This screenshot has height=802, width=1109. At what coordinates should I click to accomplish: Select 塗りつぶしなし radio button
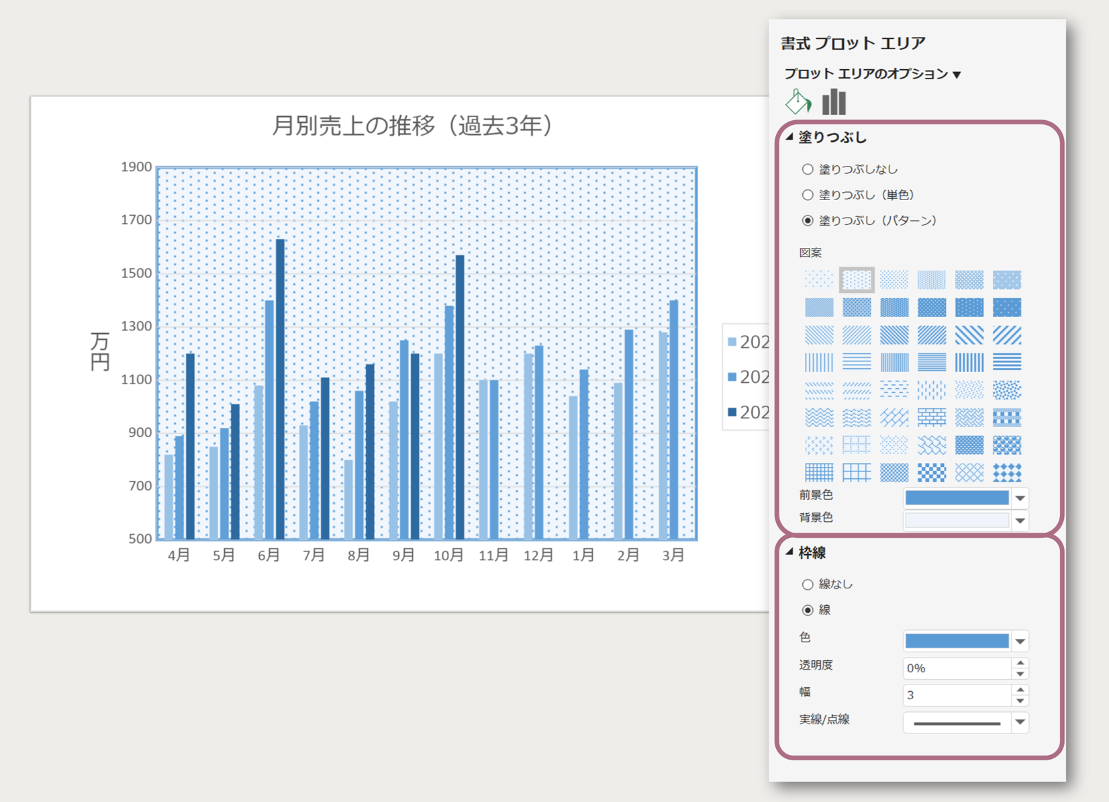[x=808, y=169]
